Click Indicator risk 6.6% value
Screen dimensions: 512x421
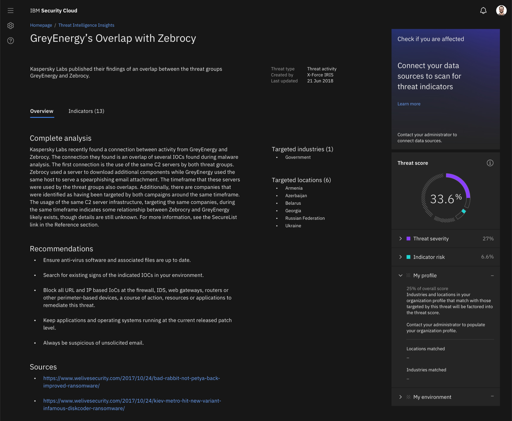[x=487, y=257]
